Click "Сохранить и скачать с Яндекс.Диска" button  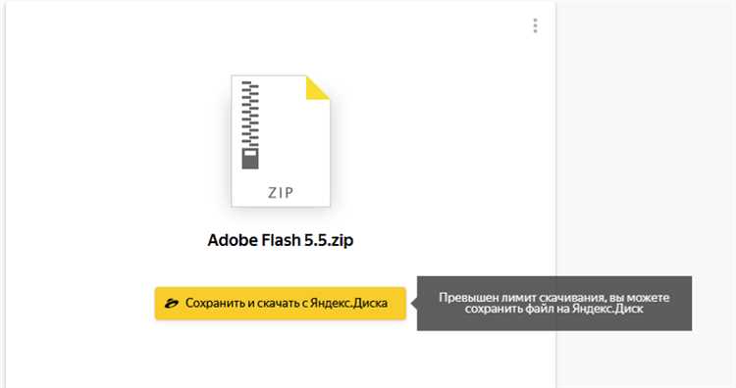point(281,303)
